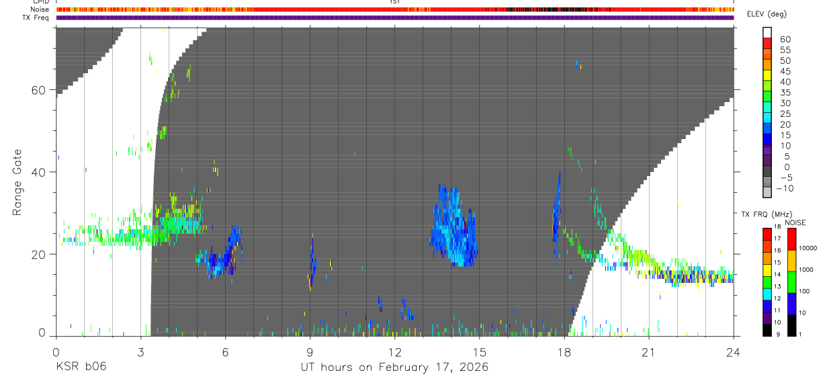Click the orange NOISE swatch between 1000 and 10000

[x=791, y=260]
